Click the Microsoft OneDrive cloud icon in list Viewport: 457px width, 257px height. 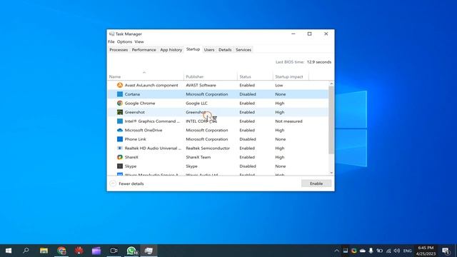point(120,130)
